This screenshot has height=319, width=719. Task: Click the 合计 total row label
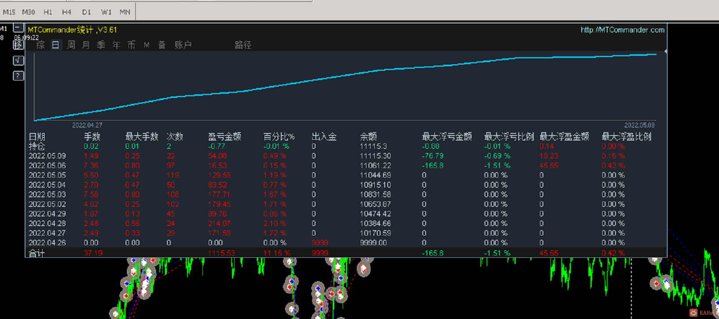point(37,253)
